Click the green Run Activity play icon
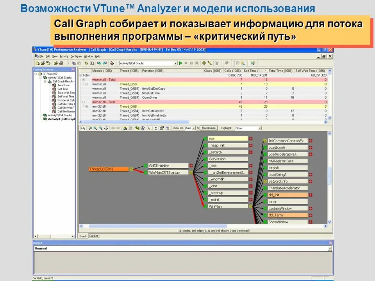375x281 pixels. [x=181, y=63]
